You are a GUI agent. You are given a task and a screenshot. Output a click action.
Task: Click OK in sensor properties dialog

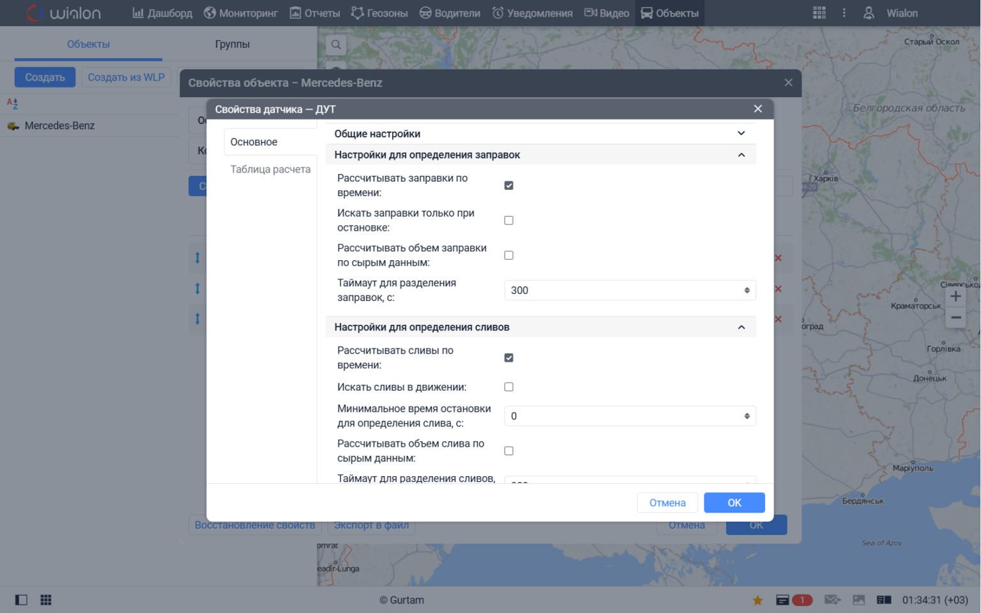pos(734,503)
